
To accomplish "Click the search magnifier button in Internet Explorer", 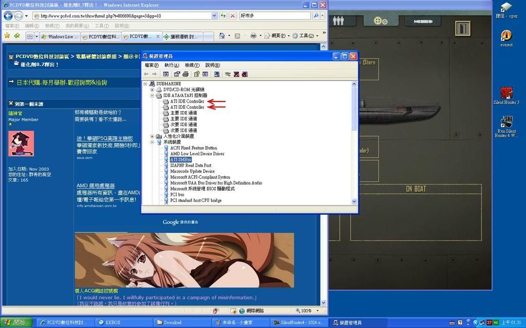I will pyautogui.click(x=316, y=15).
